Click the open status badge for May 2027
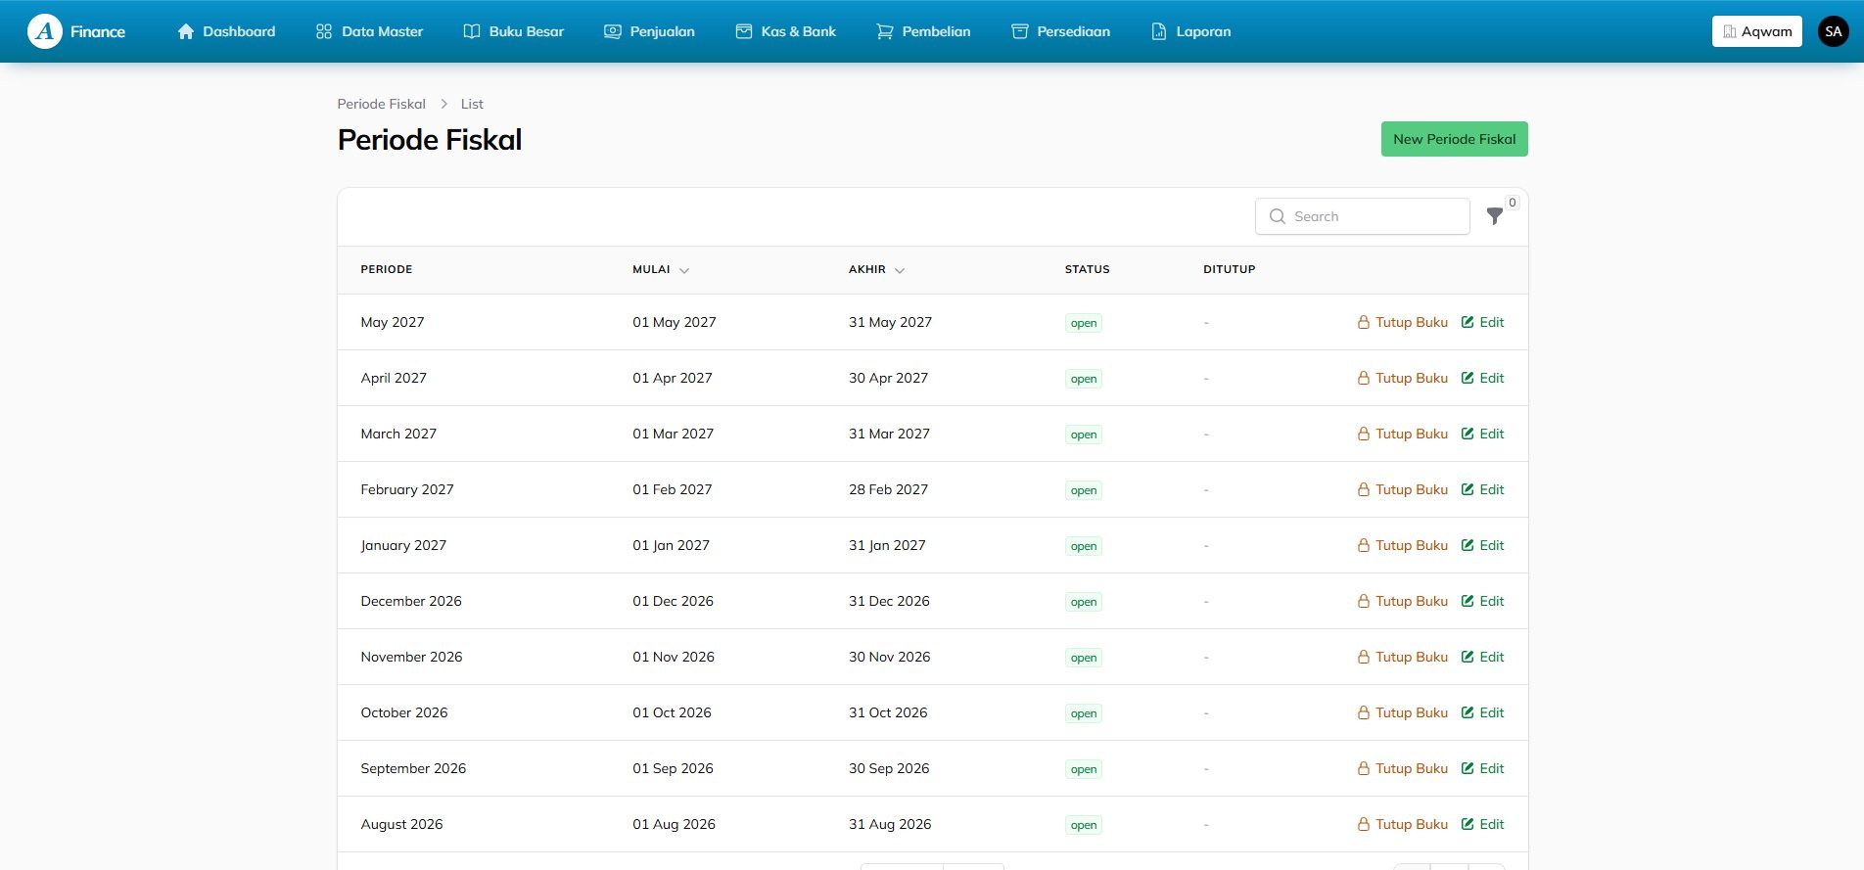The image size is (1864, 870). [1084, 323]
